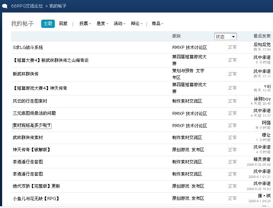Jump to last post 4 天前 13:37

pos(260,116)
